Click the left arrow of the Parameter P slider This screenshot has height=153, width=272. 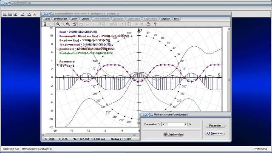click(163, 124)
